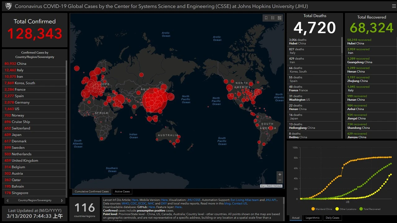Click the 999 recovered Hunan China entry

point(371,98)
